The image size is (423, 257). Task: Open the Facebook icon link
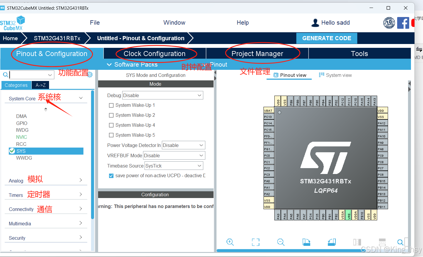403,23
